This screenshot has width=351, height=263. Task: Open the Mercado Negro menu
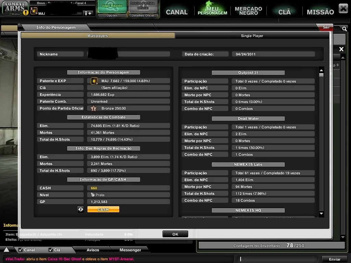[248, 11]
